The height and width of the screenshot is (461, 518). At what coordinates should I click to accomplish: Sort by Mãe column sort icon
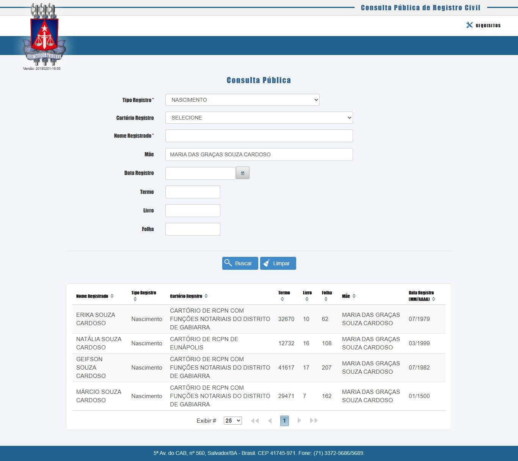click(x=354, y=296)
